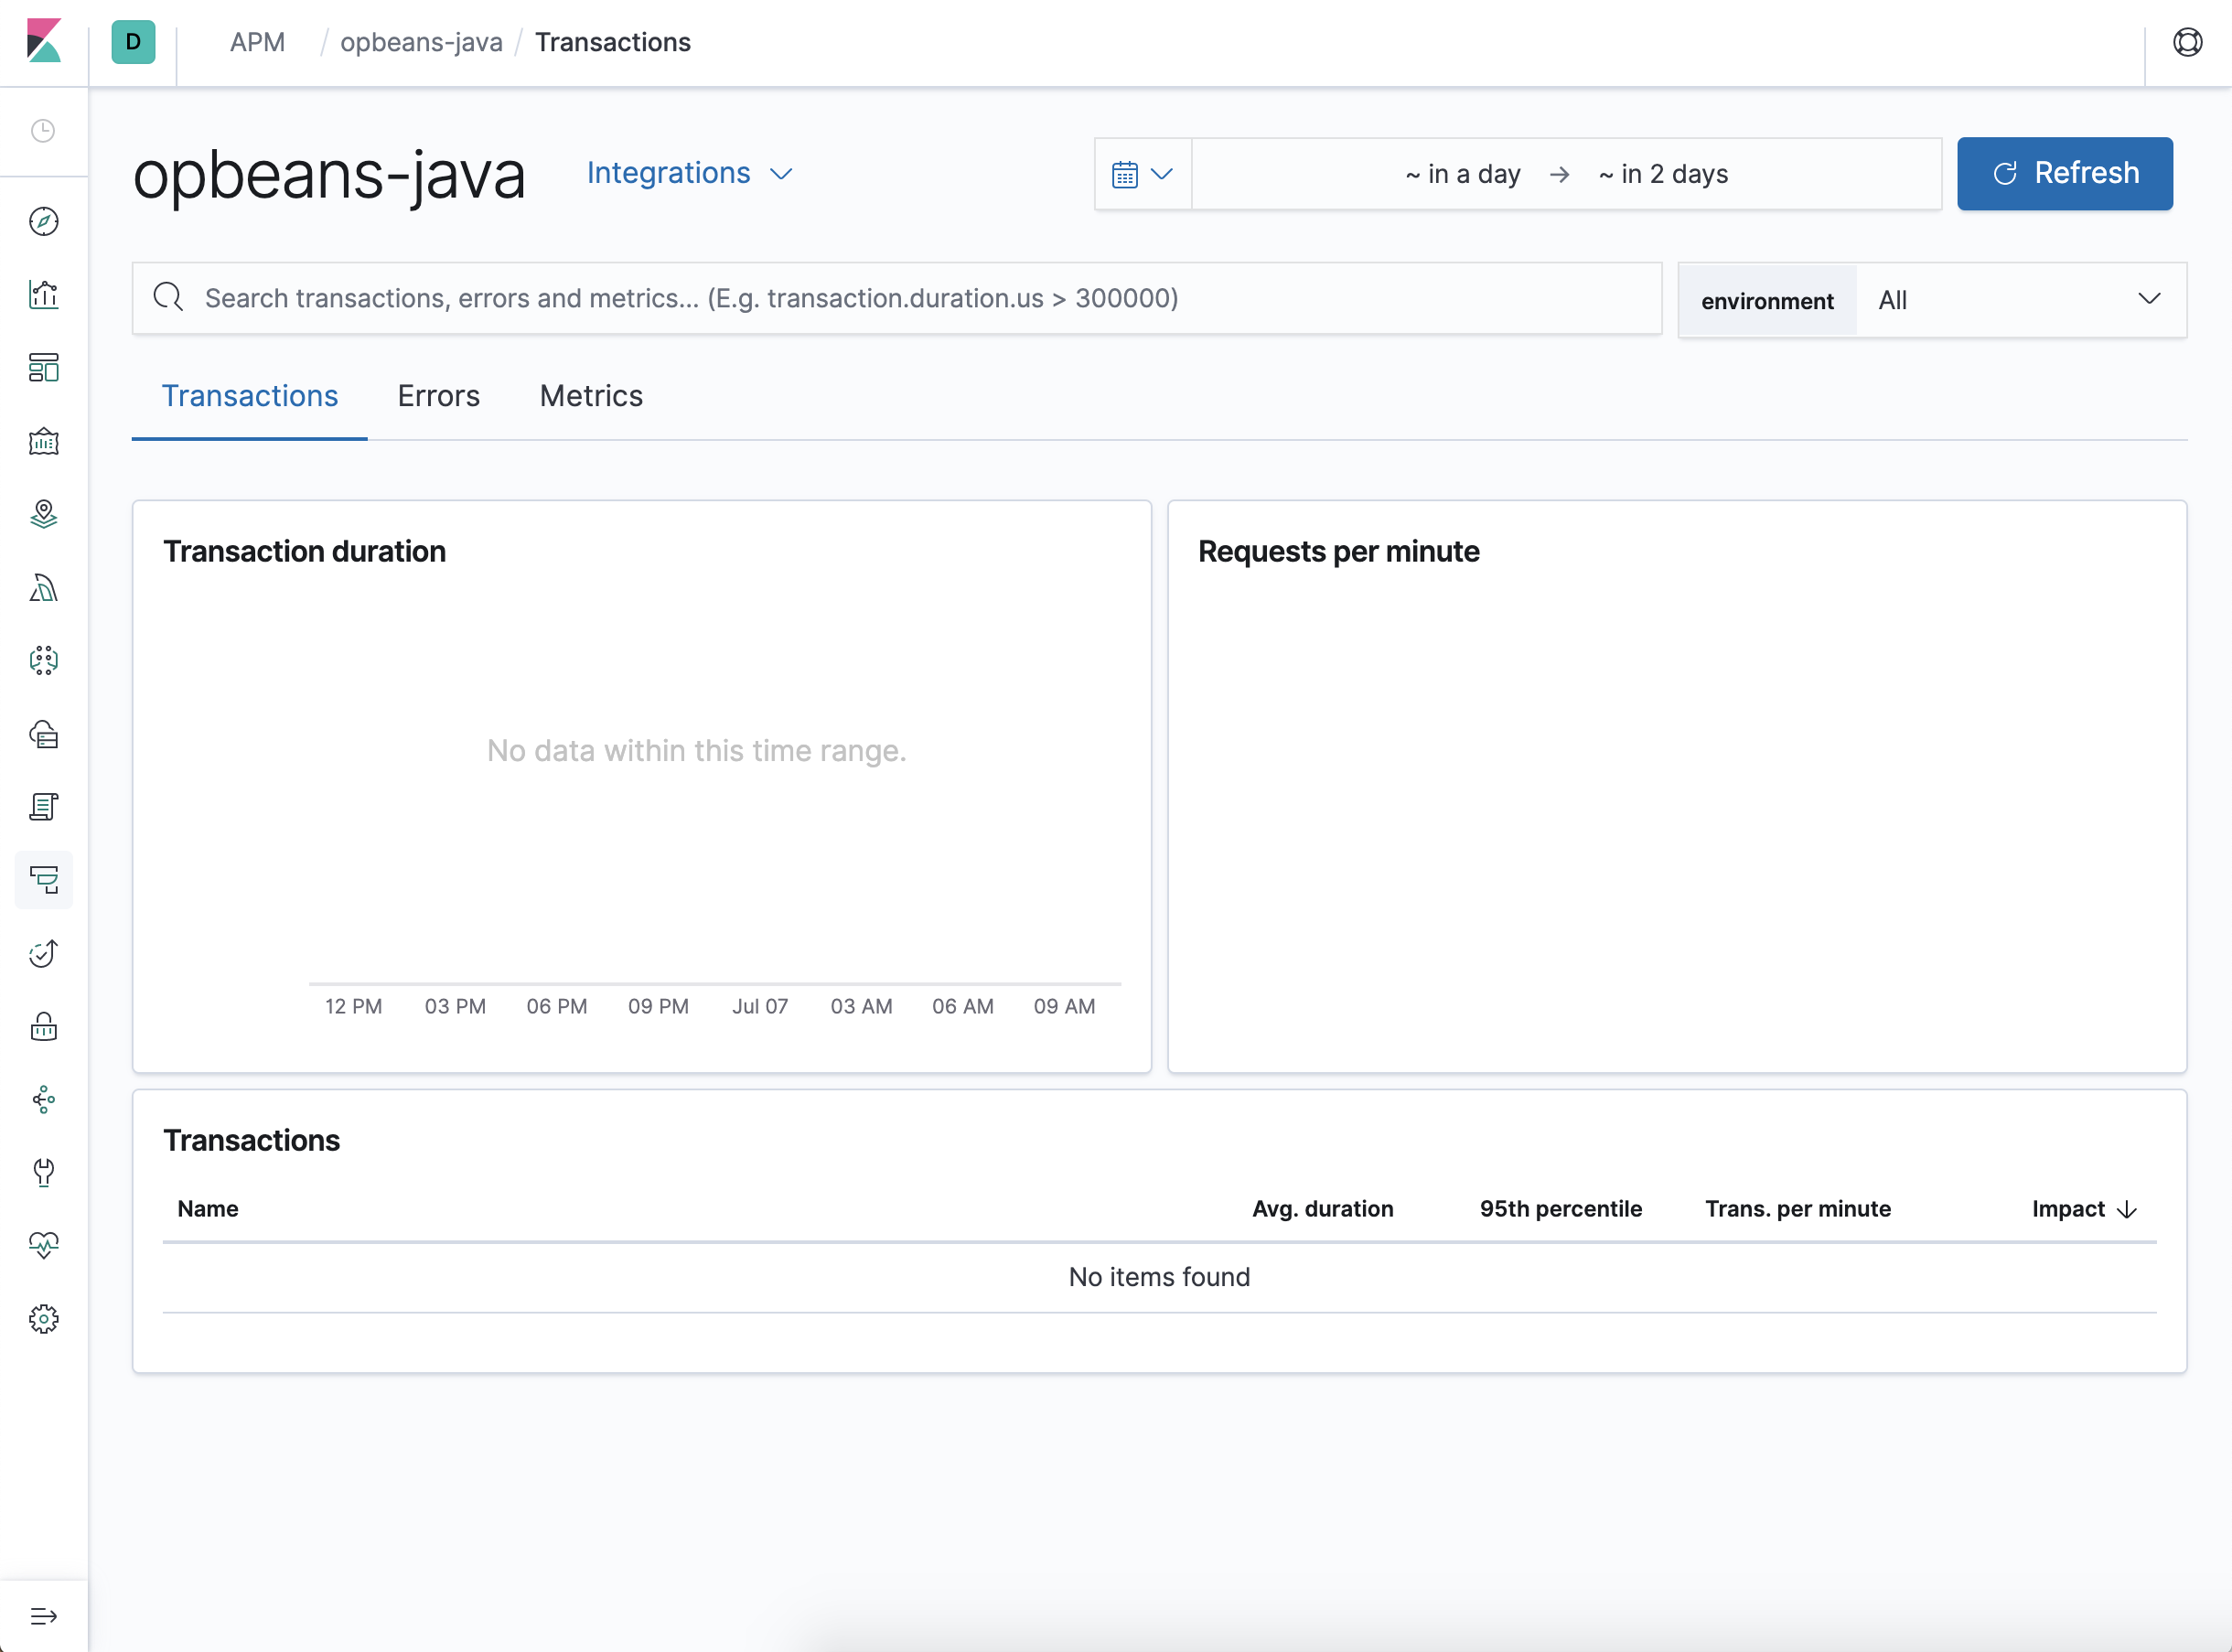Click 'Jul 07' axis label

(x=760, y=1006)
